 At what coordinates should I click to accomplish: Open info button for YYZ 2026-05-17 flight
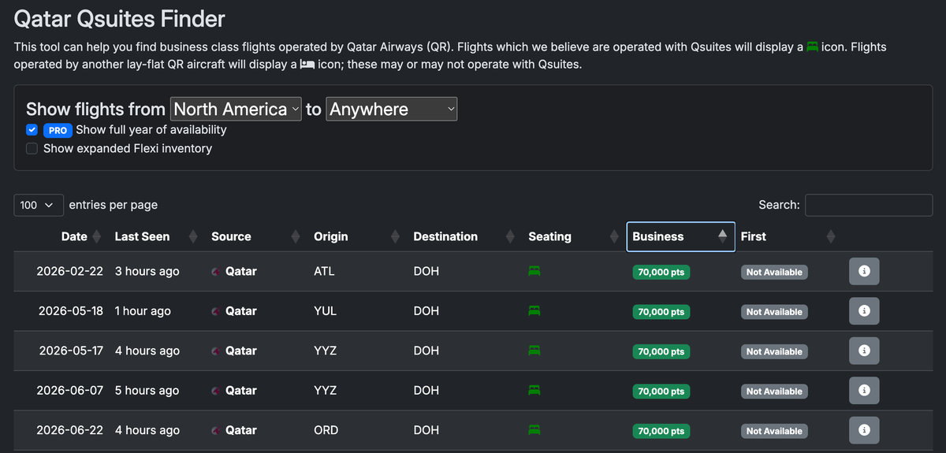click(864, 351)
